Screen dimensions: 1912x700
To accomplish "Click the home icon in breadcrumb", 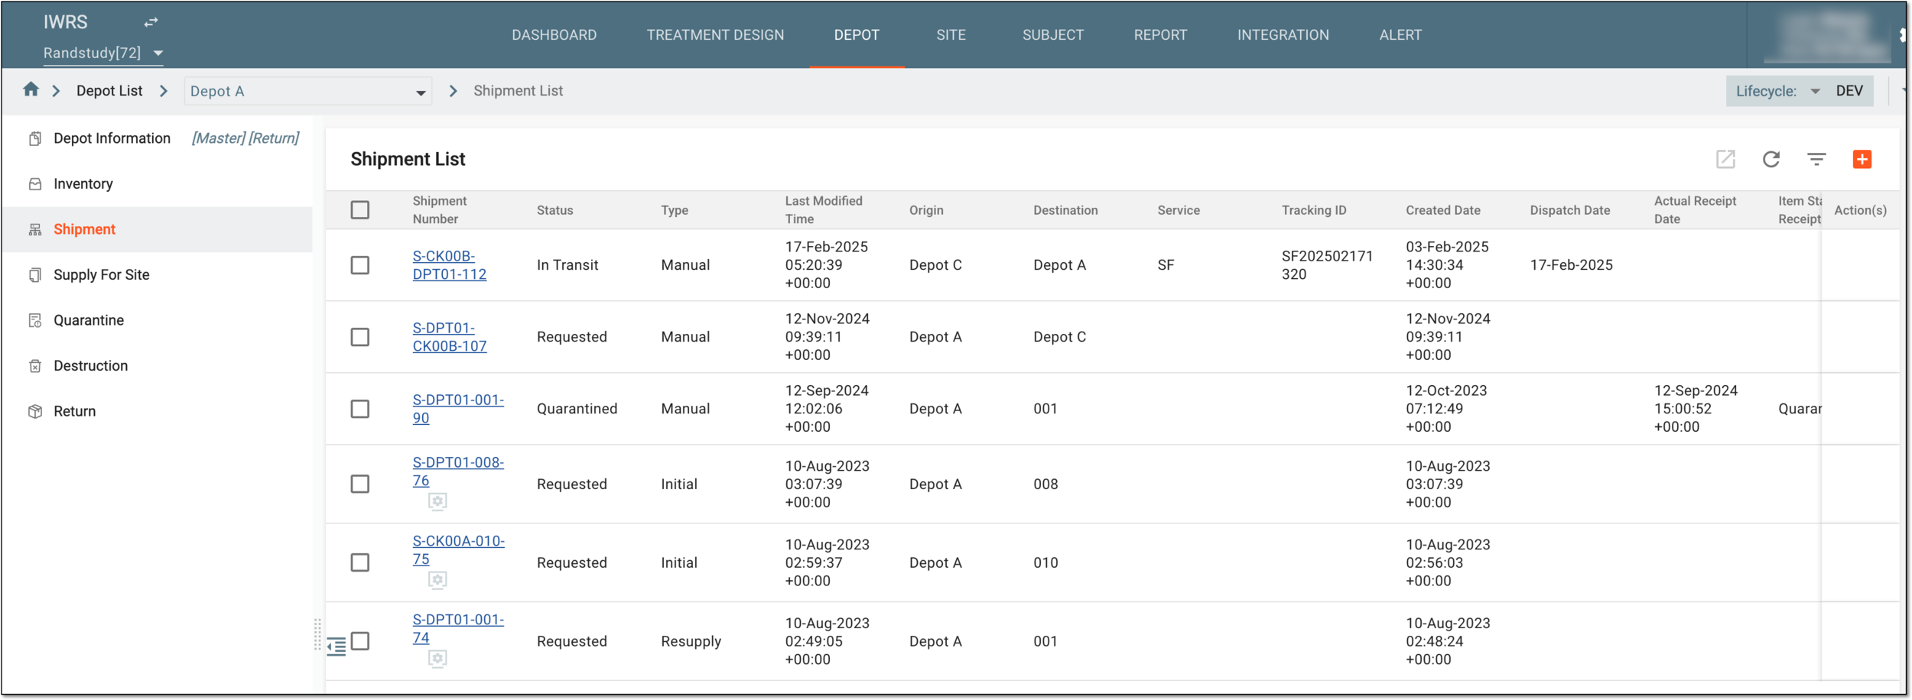I will click(x=31, y=90).
